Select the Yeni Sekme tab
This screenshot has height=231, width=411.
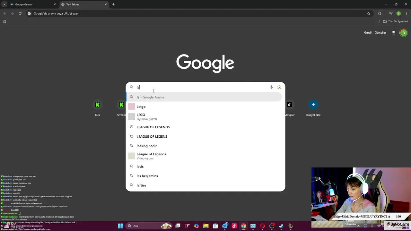84,4
